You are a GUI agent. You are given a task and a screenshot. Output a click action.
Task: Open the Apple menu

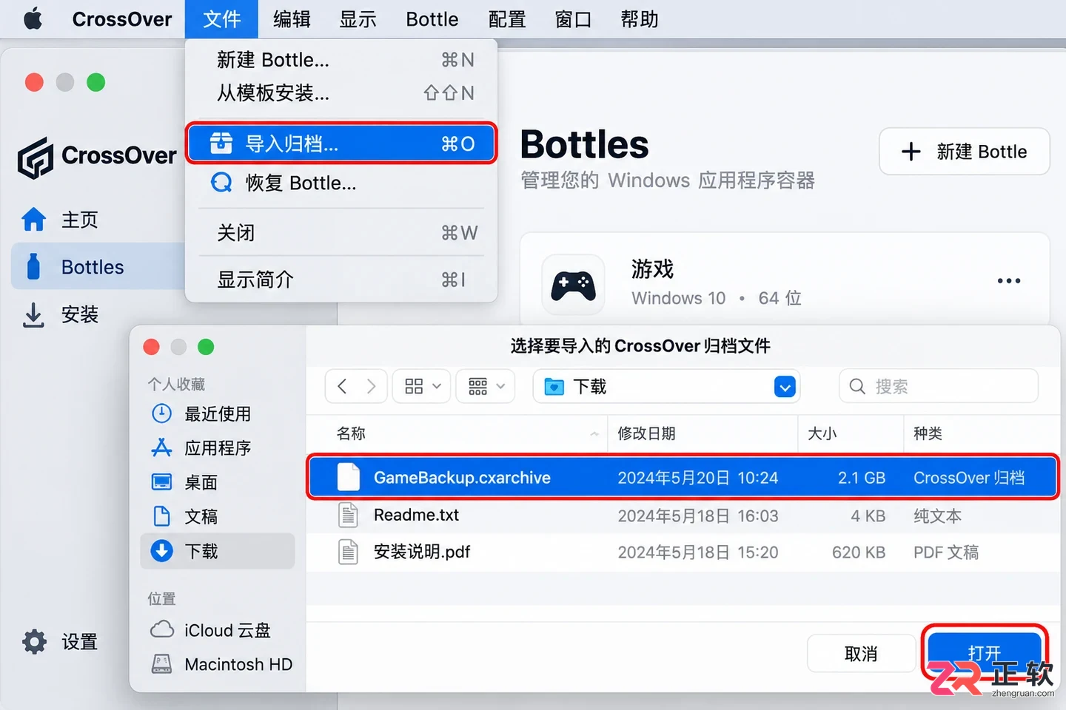click(x=33, y=18)
